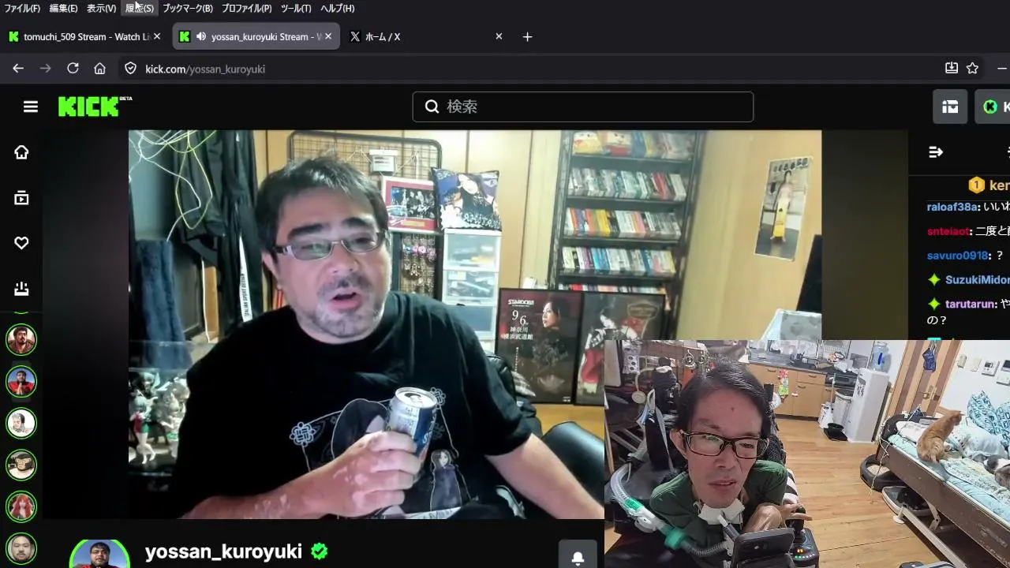Image resolution: width=1010 pixels, height=568 pixels.
Task: Open raloaf38a's profile in chat
Action: pos(952,207)
